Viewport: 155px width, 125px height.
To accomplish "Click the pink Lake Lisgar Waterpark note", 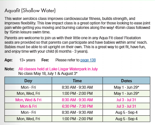I will click(x=58, y=69).
